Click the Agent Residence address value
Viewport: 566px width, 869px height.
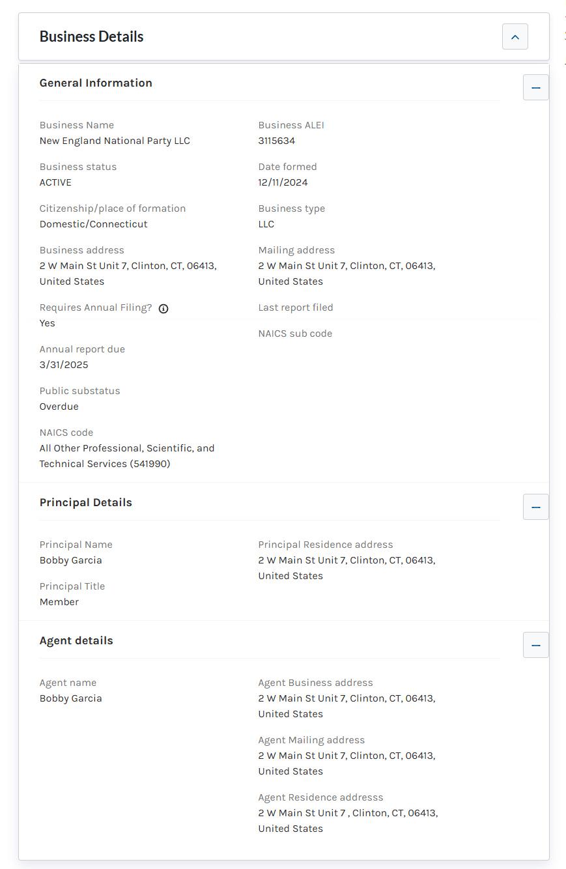pyautogui.click(x=347, y=820)
